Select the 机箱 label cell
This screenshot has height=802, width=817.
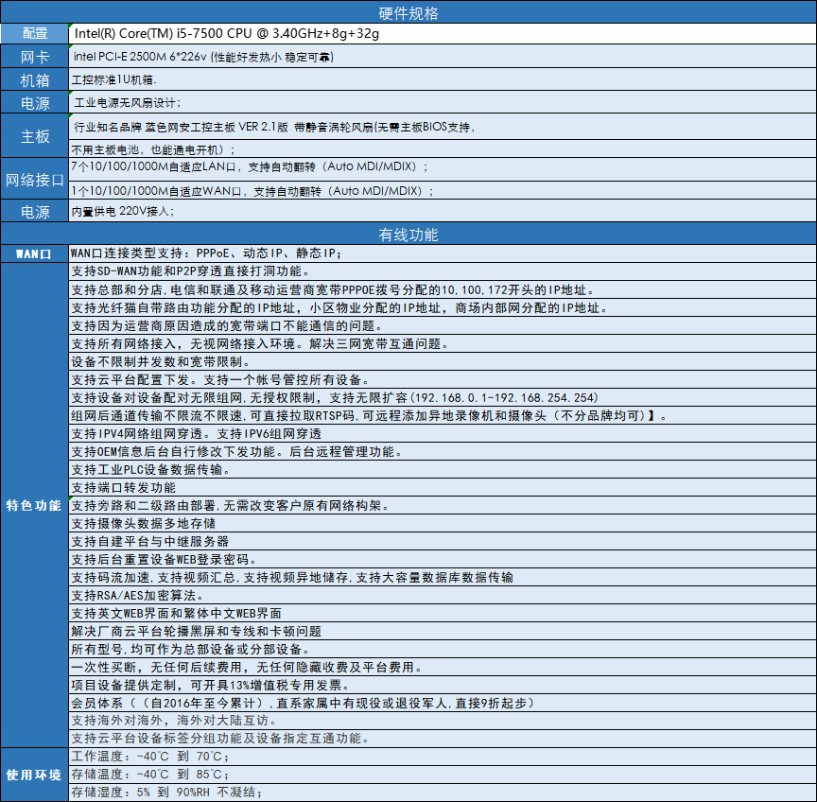[x=34, y=79]
